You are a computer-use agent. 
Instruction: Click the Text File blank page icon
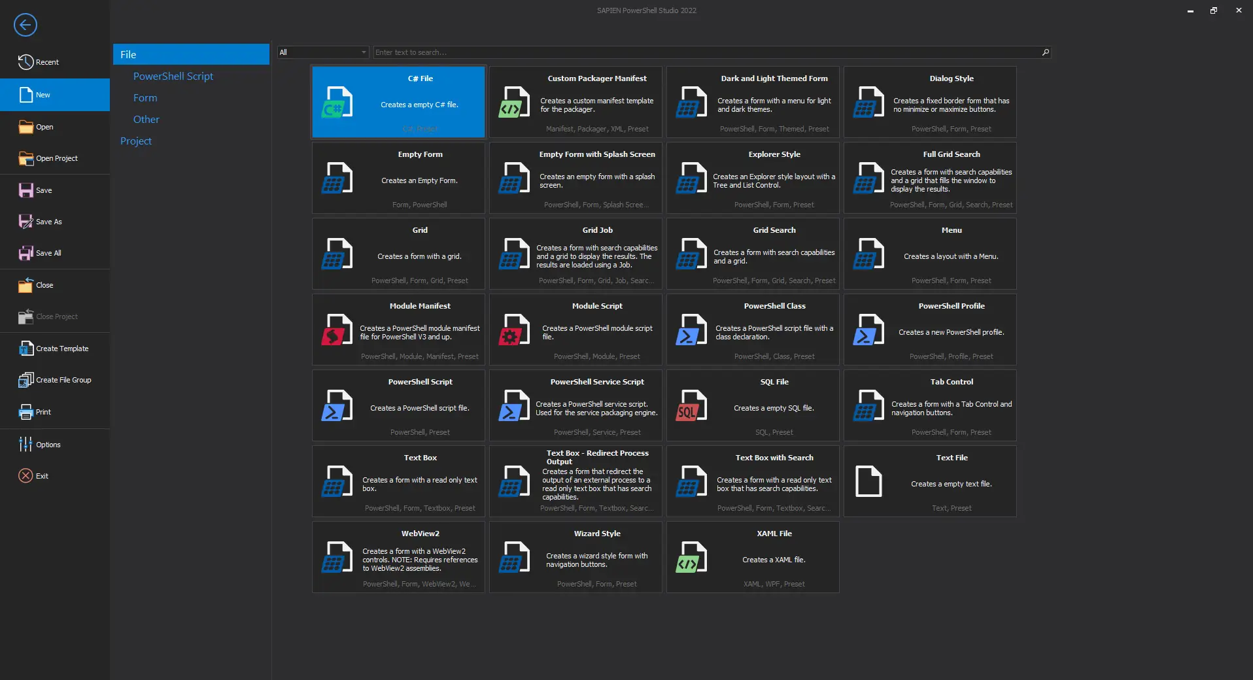click(x=868, y=481)
